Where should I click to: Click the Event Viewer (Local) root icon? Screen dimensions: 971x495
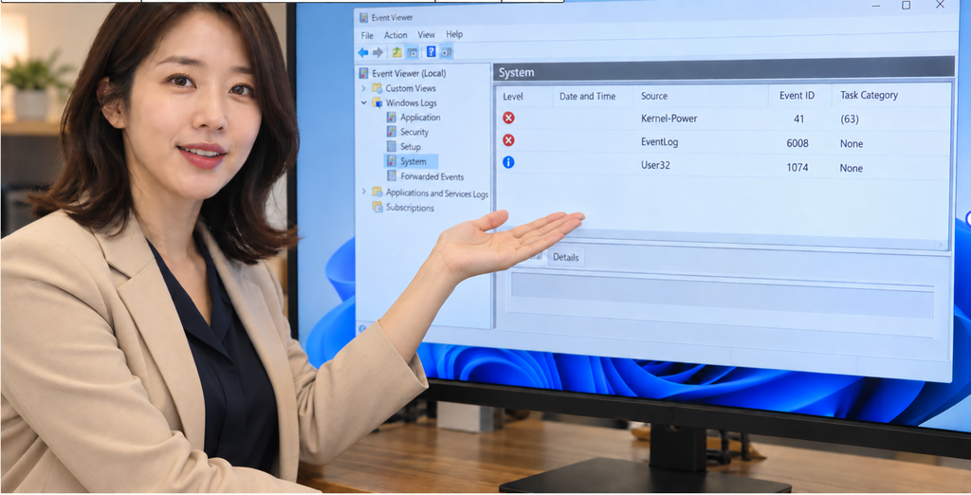[x=363, y=73]
